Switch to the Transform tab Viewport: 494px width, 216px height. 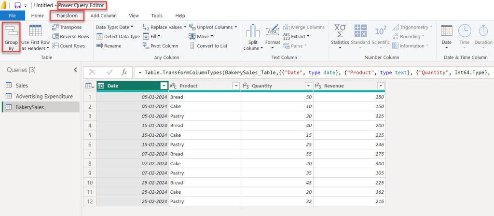(x=67, y=15)
